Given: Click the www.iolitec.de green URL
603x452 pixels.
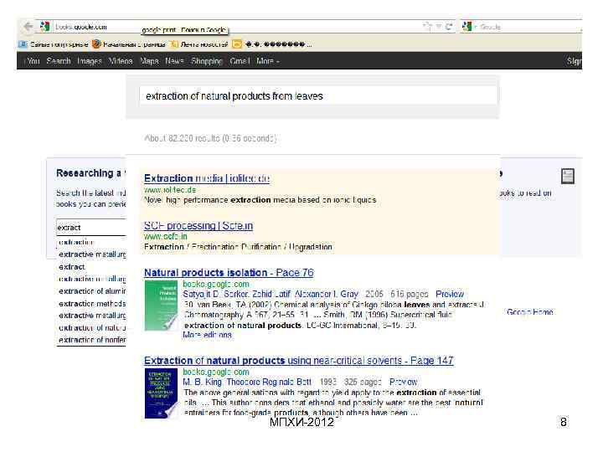Looking at the screenshot, I should 170,189.
